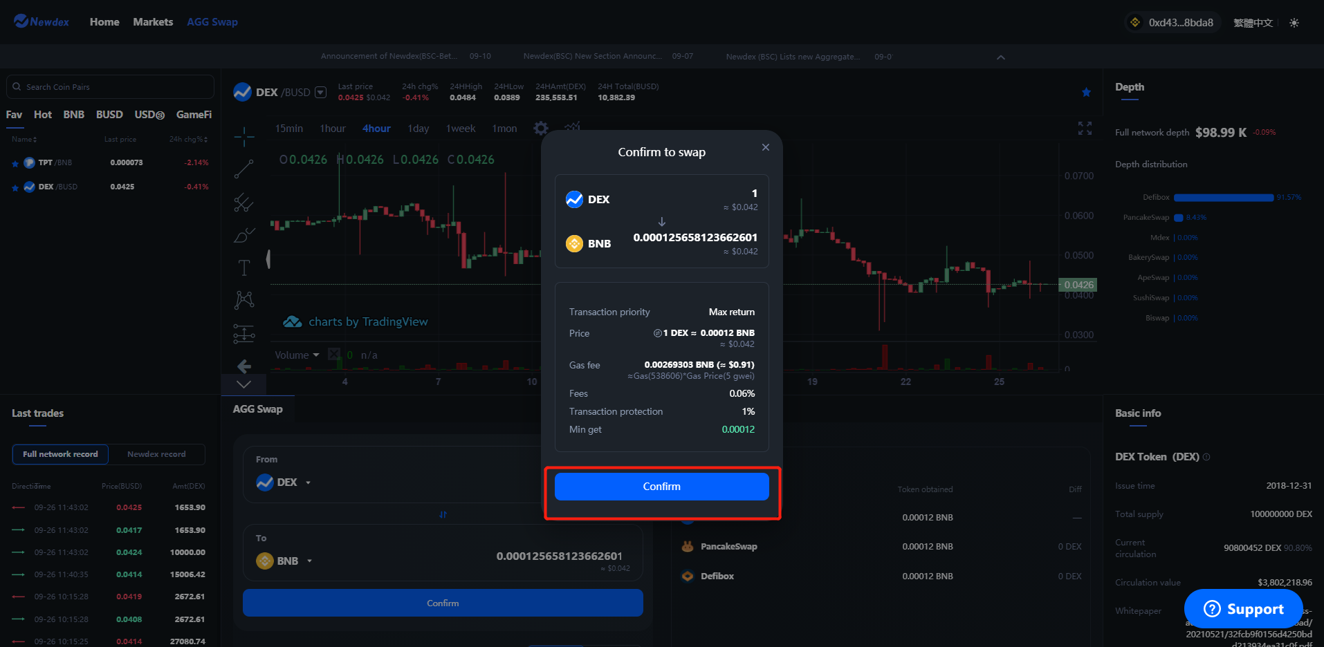Viewport: 1324px width, 647px height.
Task: Select the 1day chart interval
Action: pyautogui.click(x=419, y=129)
